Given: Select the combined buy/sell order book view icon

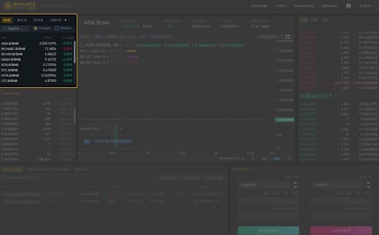Looking at the screenshot, I should 304,20.
